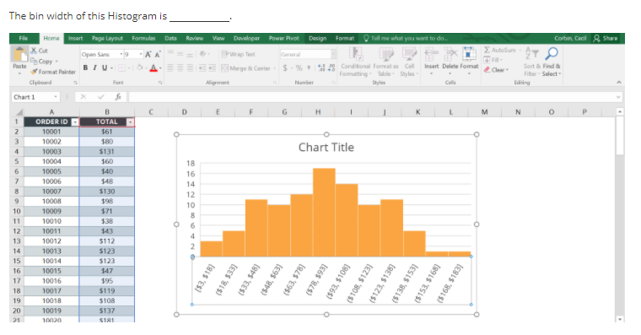Image resolution: width=641 pixels, height=335 pixels.
Task: Open Sort & Filter
Action: [x=531, y=62]
